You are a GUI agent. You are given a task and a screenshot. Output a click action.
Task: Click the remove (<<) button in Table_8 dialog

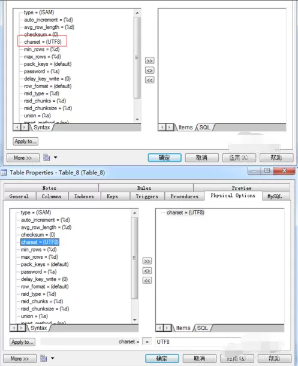pyautogui.click(x=147, y=280)
